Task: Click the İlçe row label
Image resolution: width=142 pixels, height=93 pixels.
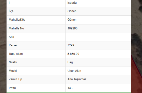Action: (x=11, y=11)
